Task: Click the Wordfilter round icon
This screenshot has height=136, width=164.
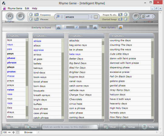Action: click(x=143, y=16)
